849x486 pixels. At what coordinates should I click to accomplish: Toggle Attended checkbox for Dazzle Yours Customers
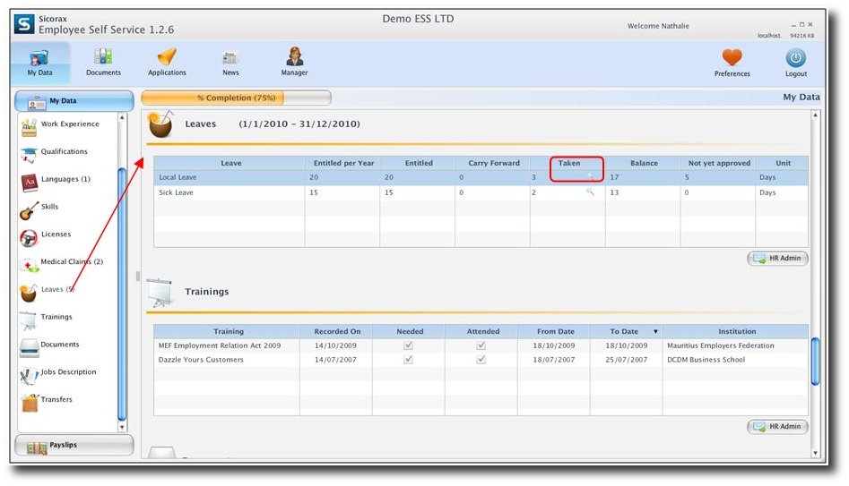[481, 360]
